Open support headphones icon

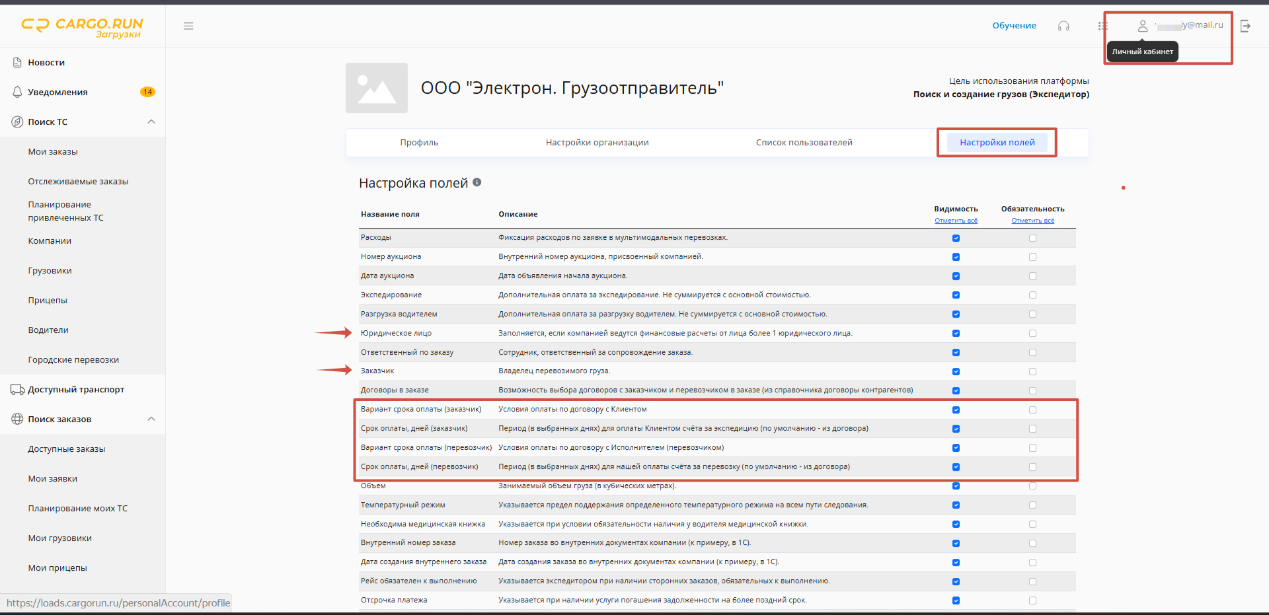point(1063,26)
